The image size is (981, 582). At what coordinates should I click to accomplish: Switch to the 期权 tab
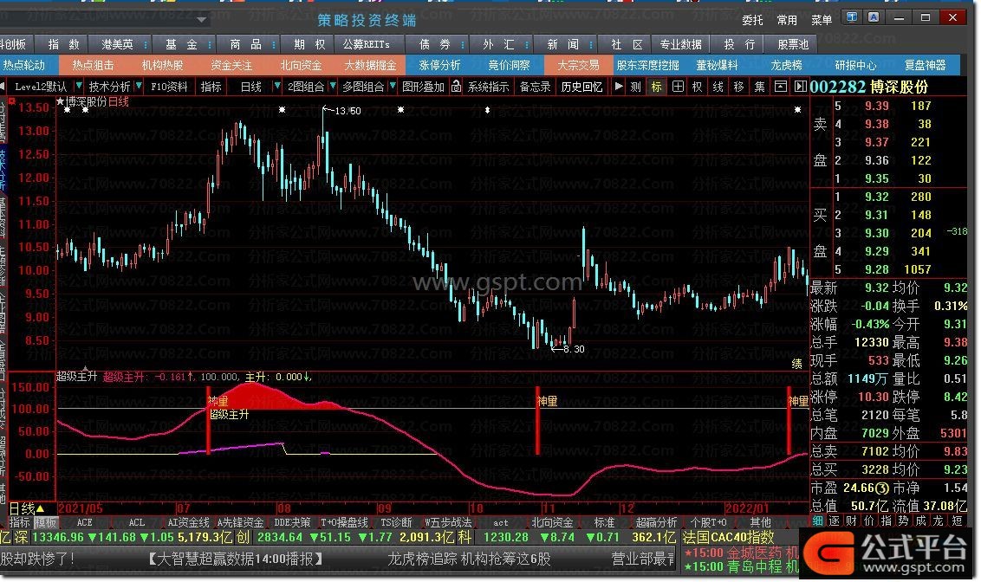point(309,44)
